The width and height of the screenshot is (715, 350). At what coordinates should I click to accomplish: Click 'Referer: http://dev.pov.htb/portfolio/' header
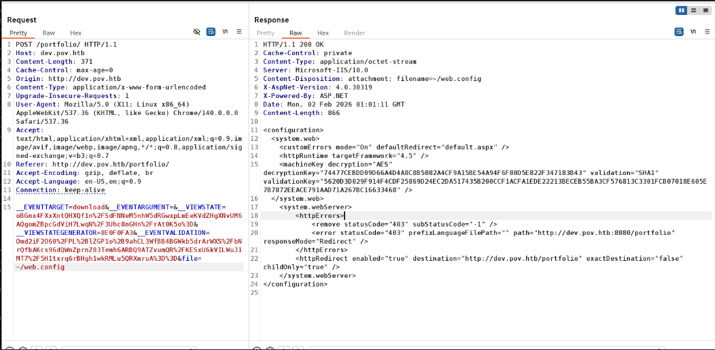coord(93,164)
